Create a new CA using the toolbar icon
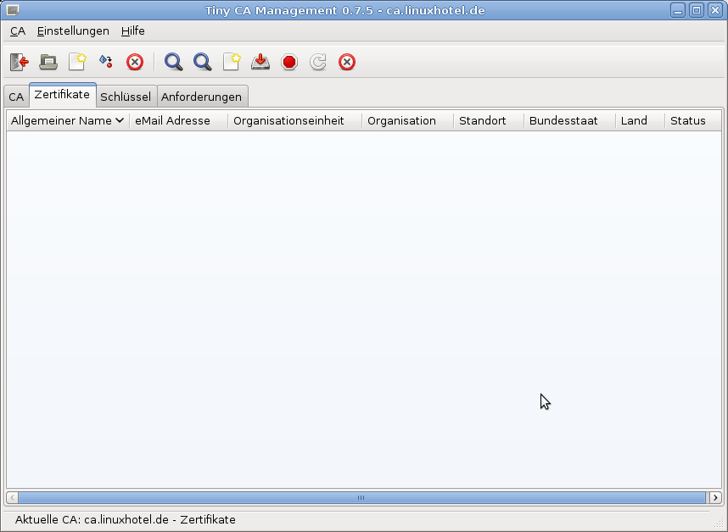This screenshot has width=728, height=532. 76,62
